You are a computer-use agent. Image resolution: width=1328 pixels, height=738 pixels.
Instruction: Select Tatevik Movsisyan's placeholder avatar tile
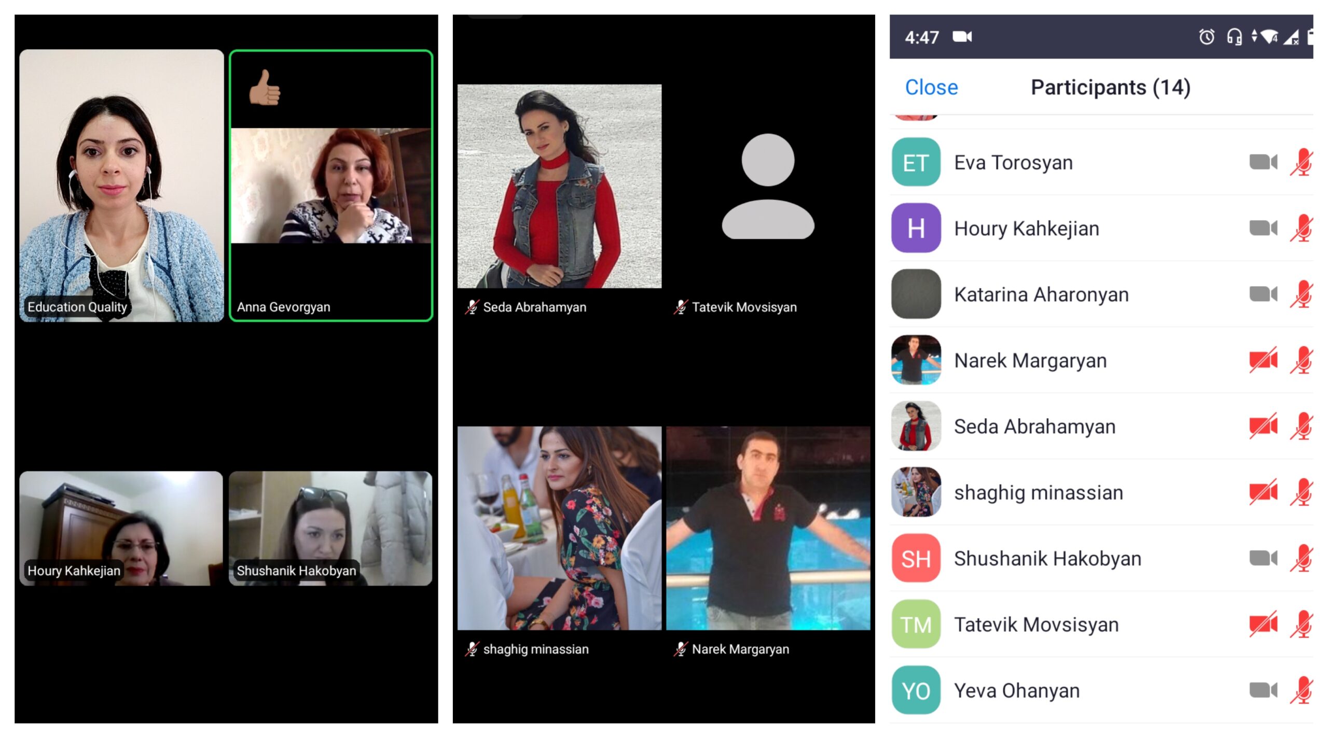point(768,186)
